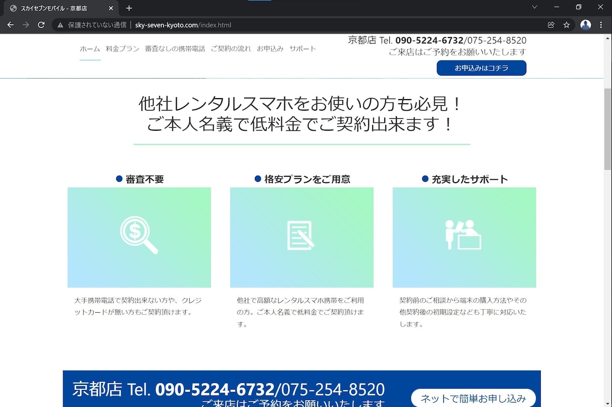Click the not-secure warning triangle icon
Image resolution: width=612 pixels, height=407 pixels.
tap(60, 25)
